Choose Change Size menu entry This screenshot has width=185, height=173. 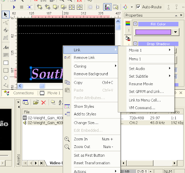tap(91, 123)
